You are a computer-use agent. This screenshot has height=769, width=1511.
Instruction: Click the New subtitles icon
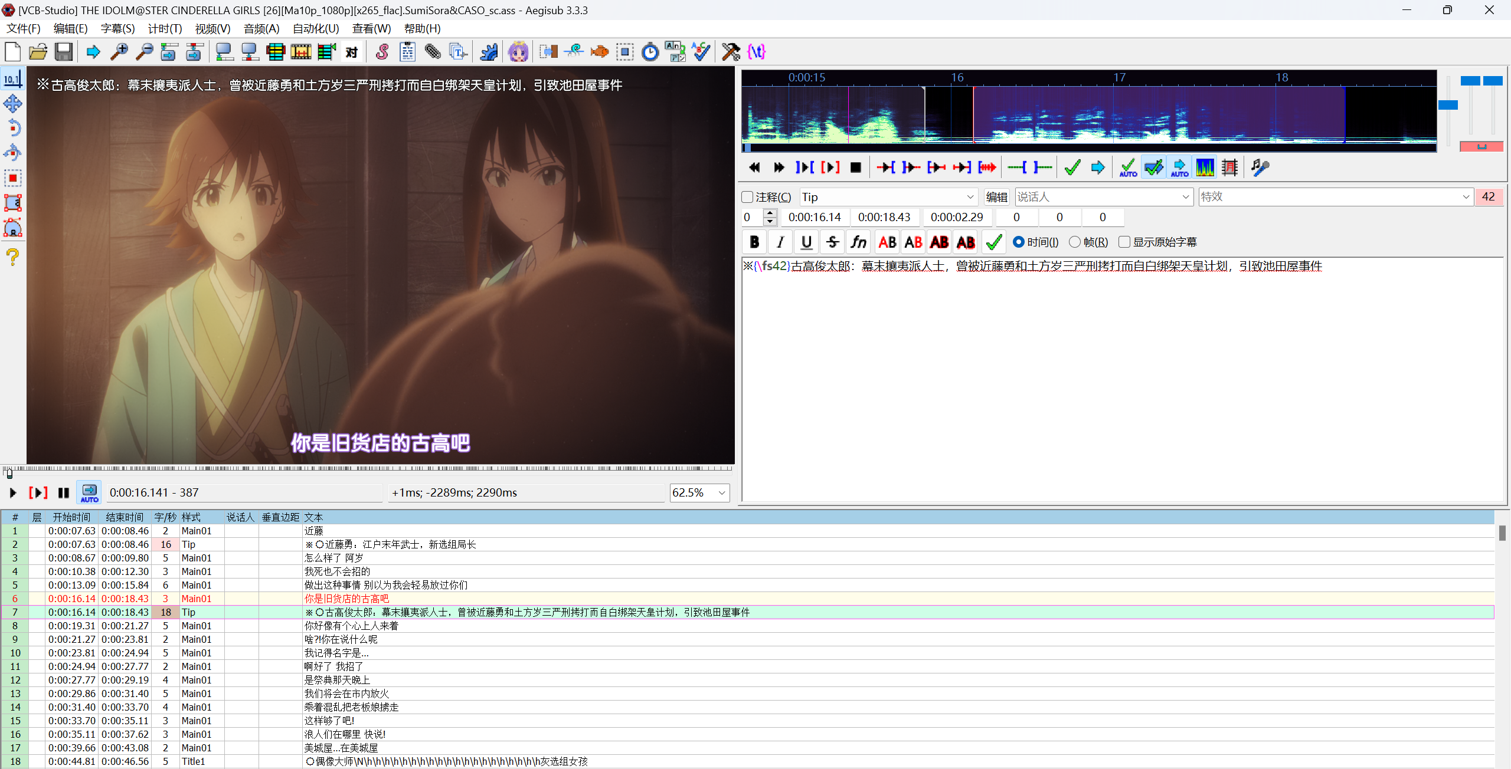click(13, 52)
